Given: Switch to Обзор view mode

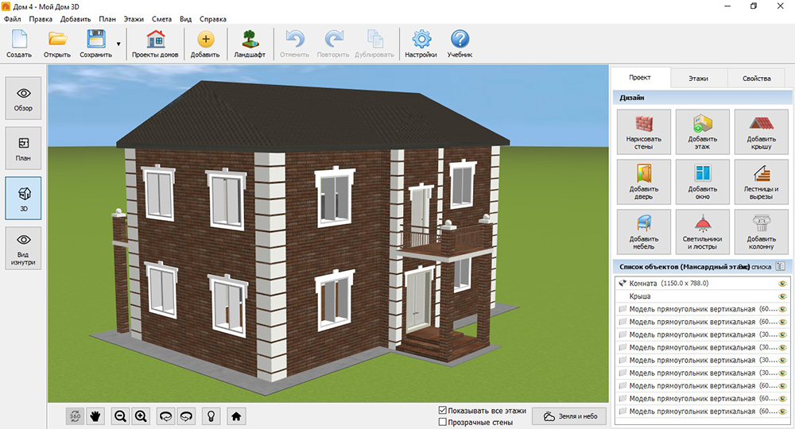Looking at the screenshot, I should pos(23,99).
